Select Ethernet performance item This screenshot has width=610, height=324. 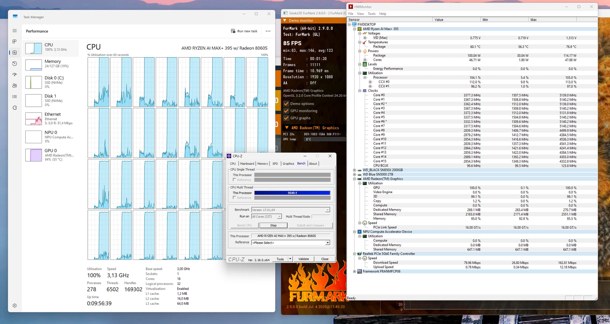(x=51, y=118)
